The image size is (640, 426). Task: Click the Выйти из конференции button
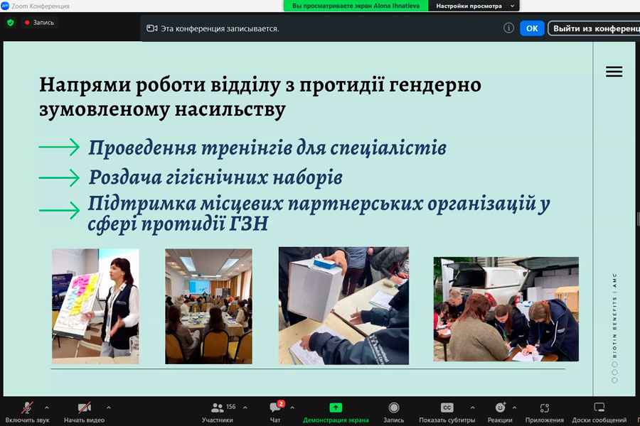tap(594, 28)
